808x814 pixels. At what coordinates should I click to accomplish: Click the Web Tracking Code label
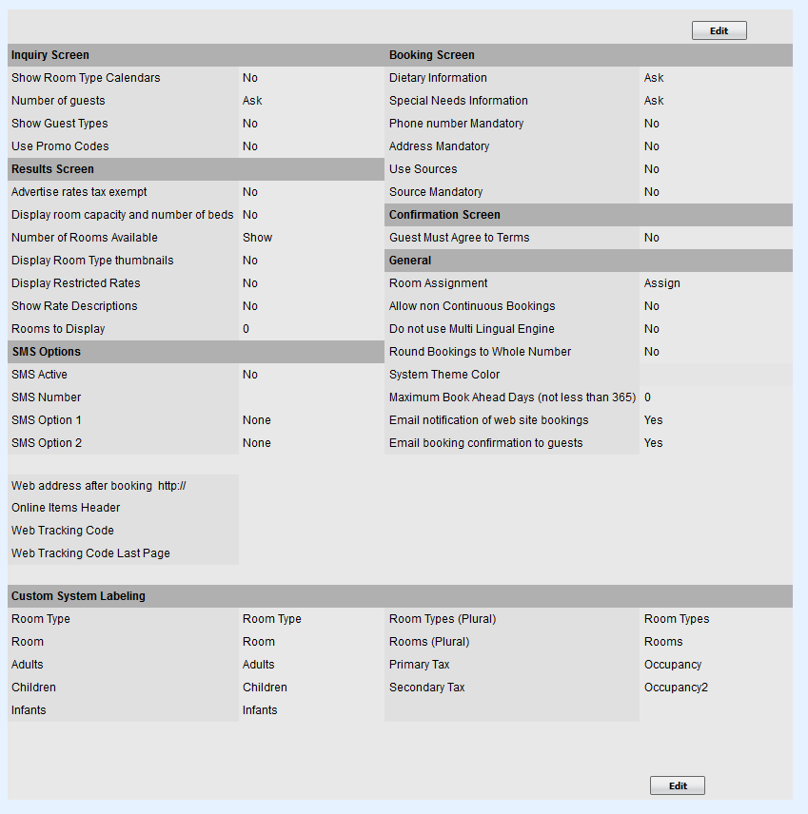63,531
